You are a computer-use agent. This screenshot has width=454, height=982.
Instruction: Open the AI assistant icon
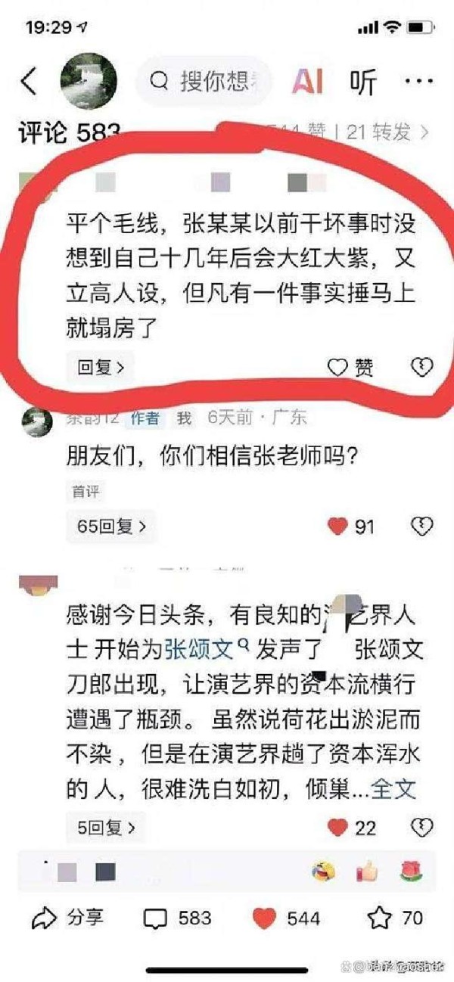[x=308, y=81]
